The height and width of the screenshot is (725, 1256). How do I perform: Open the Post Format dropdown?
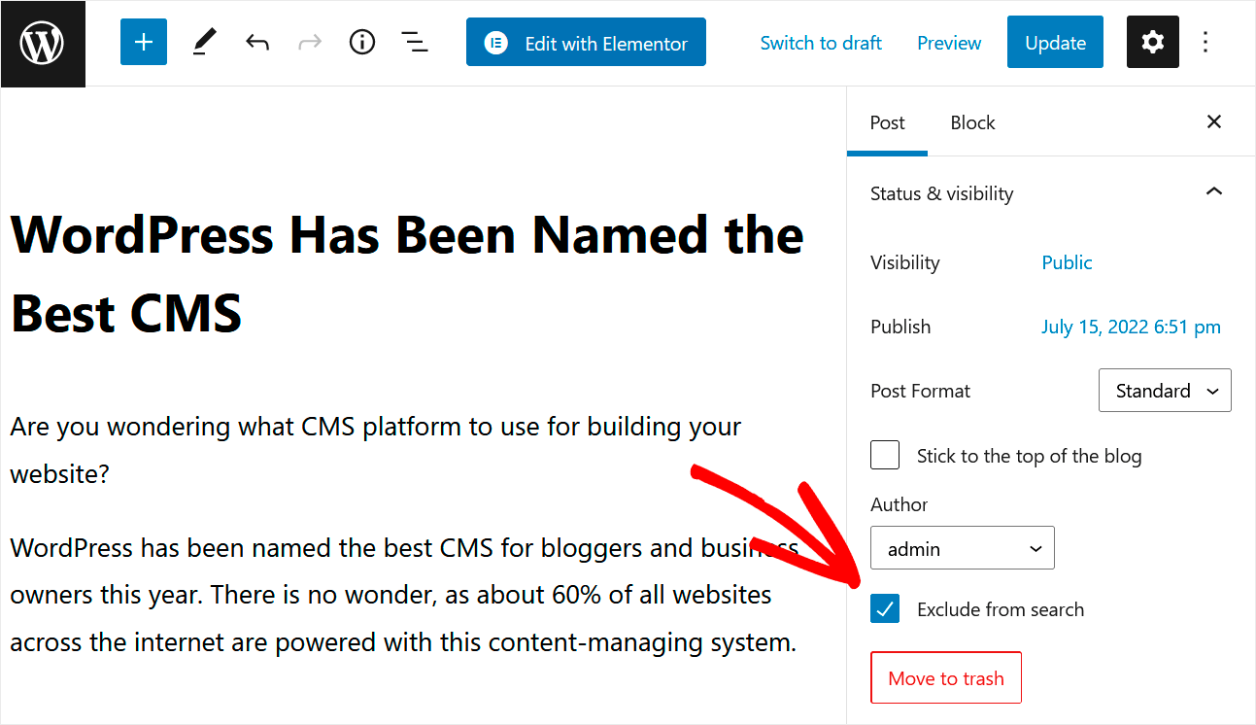(x=1164, y=390)
